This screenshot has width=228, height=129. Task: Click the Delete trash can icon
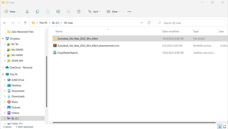[x=79, y=12]
